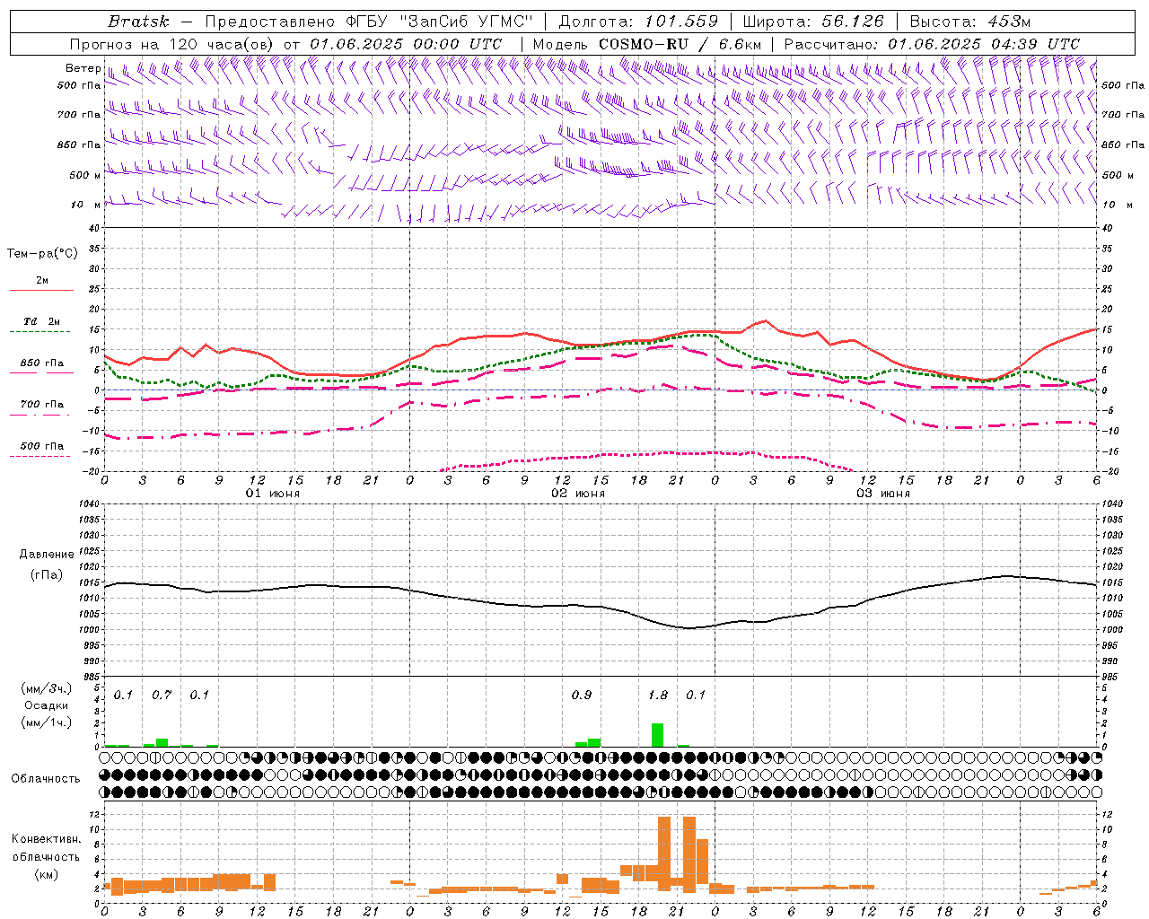Select the "Модель COSMO-RU / 6.6км" text

pyautogui.click(x=647, y=44)
